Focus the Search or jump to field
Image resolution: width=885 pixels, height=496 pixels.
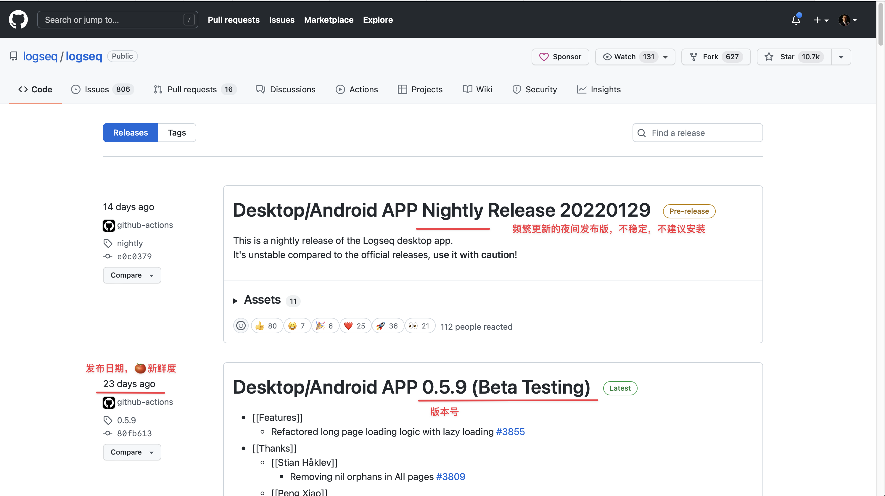click(118, 20)
